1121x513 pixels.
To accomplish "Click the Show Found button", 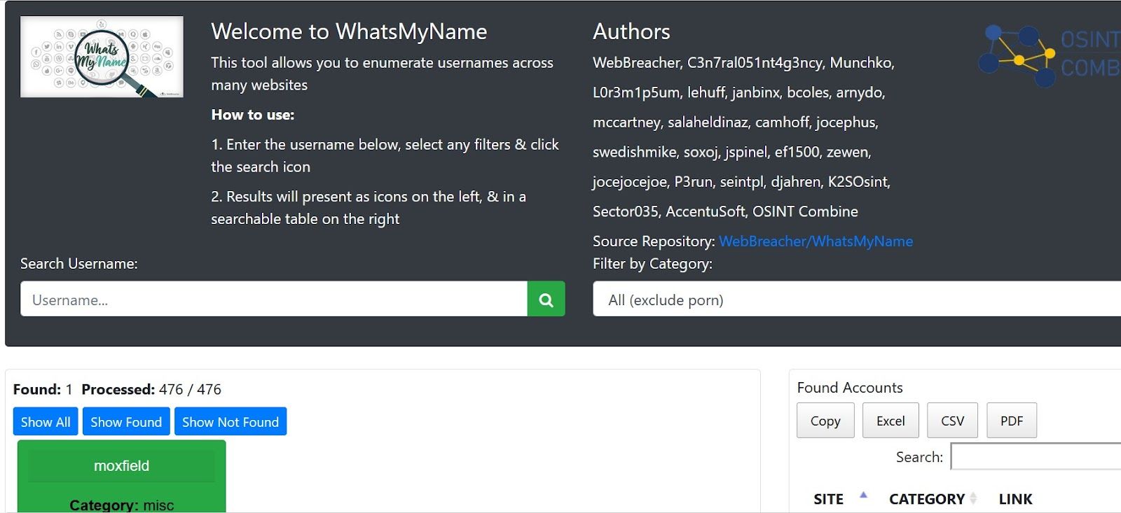I will (126, 422).
